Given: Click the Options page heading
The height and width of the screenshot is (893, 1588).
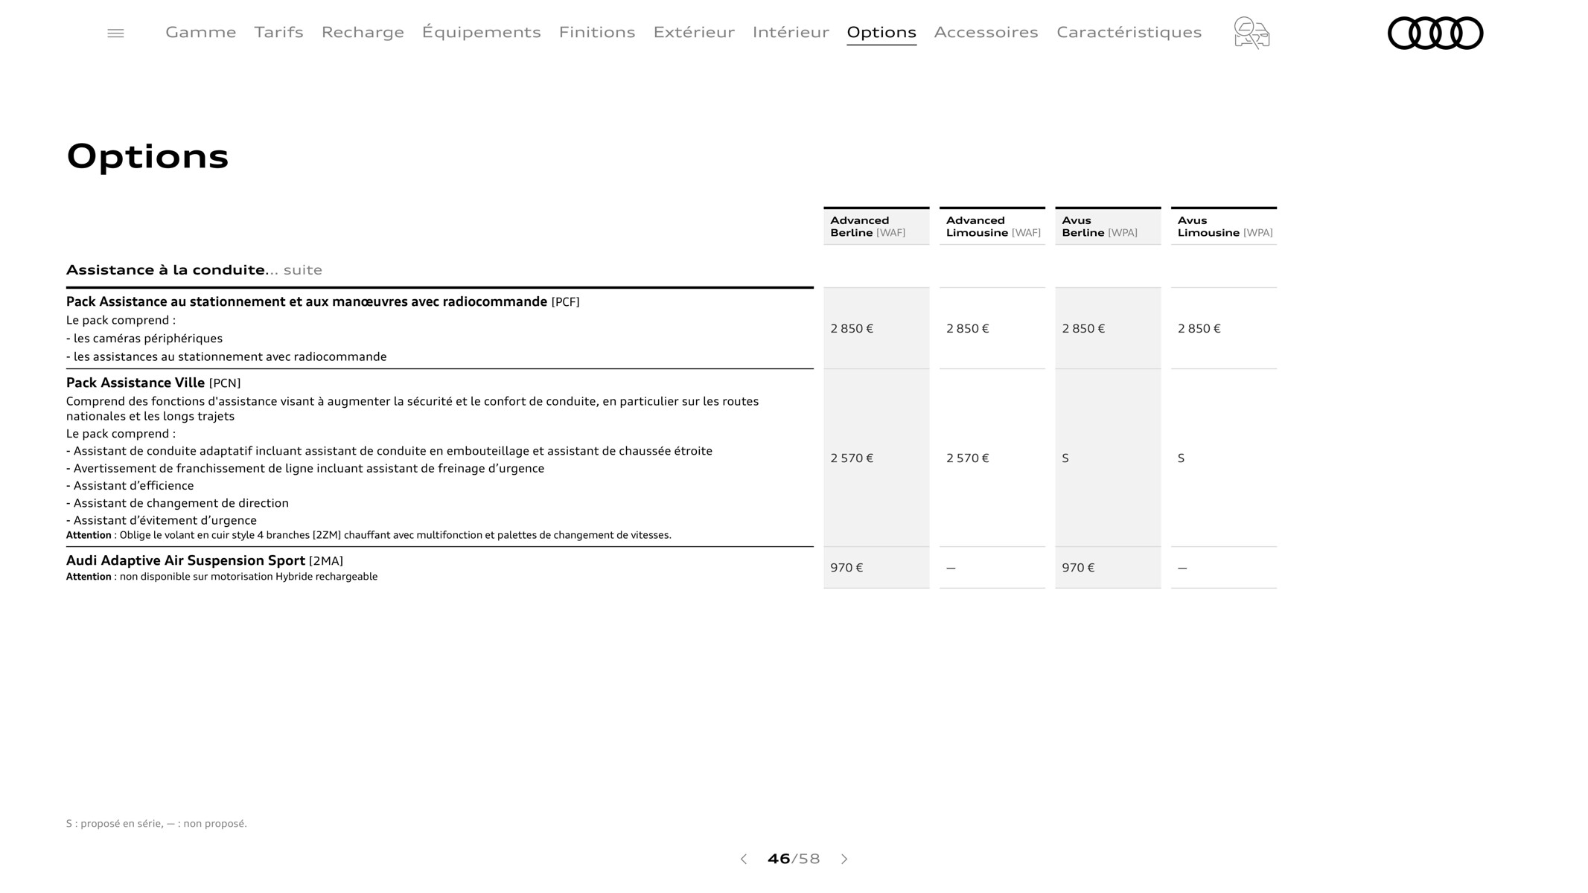Looking at the screenshot, I should pos(147,156).
